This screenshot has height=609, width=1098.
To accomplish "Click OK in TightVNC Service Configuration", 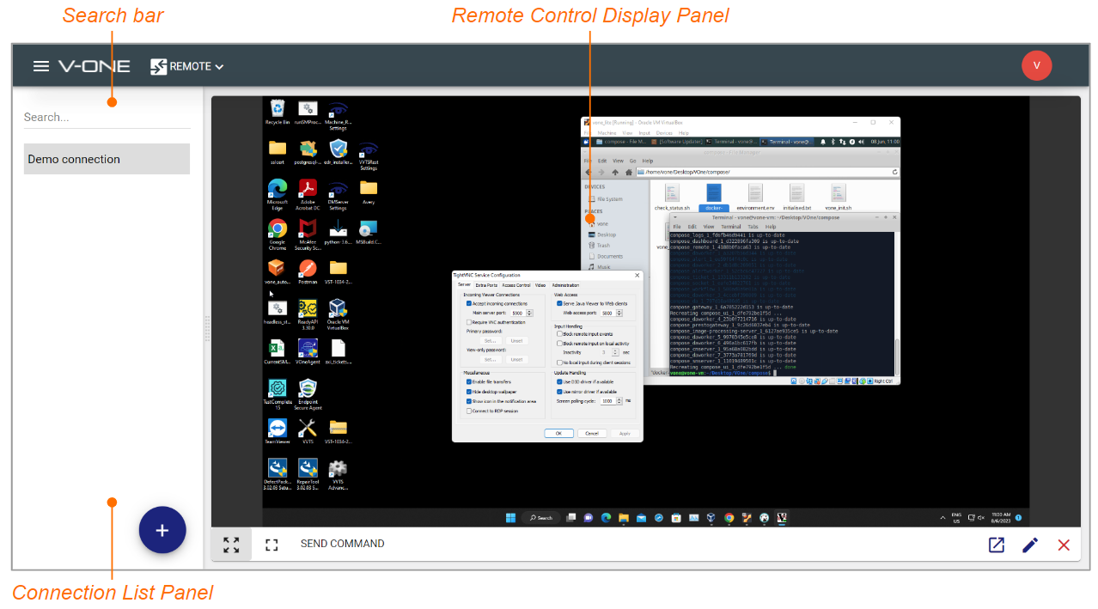I will coord(558,433).
